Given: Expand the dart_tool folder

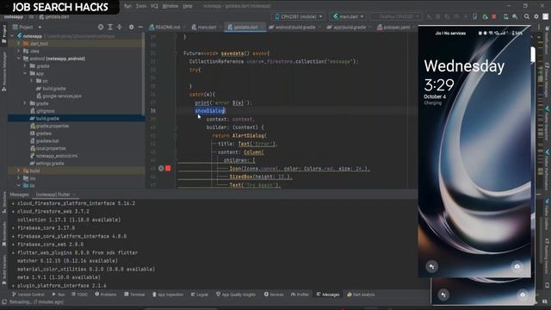Looking at the screenshot, I should [19, 44].
